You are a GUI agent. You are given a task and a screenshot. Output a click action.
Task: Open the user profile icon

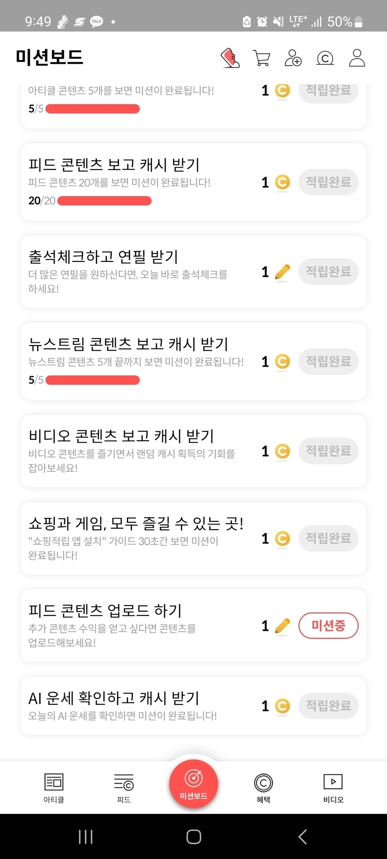click(357, 58)
